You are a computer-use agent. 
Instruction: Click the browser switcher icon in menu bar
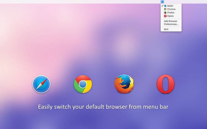(x=162, y=2)
